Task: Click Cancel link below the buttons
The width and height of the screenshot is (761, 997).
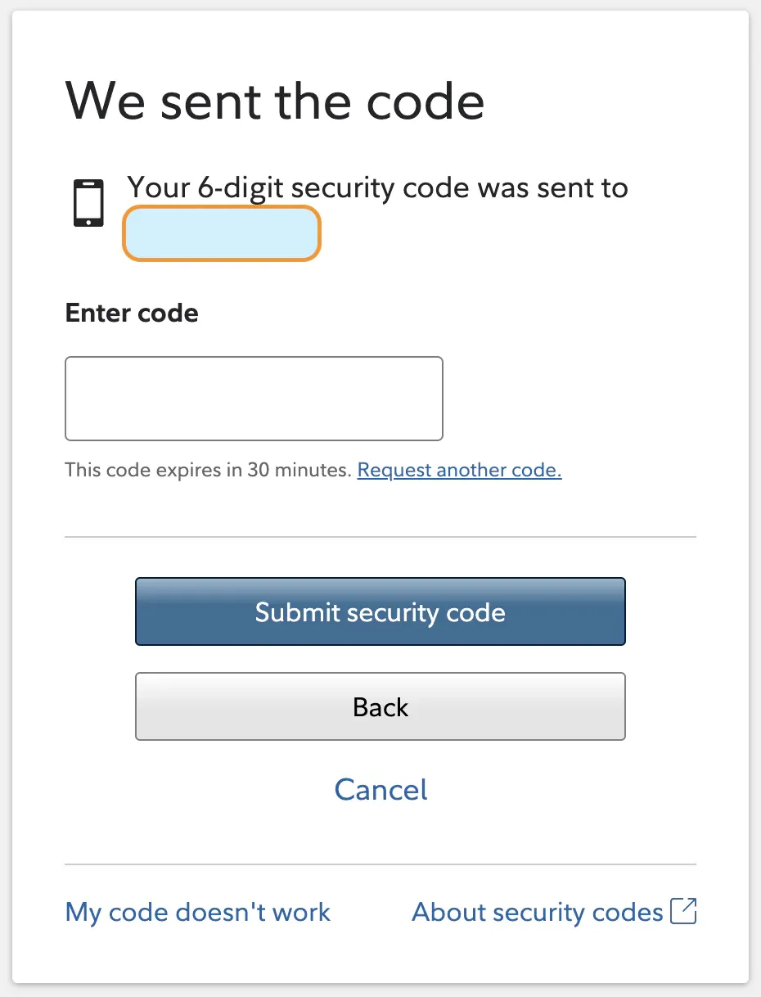Action: (380, 789)
